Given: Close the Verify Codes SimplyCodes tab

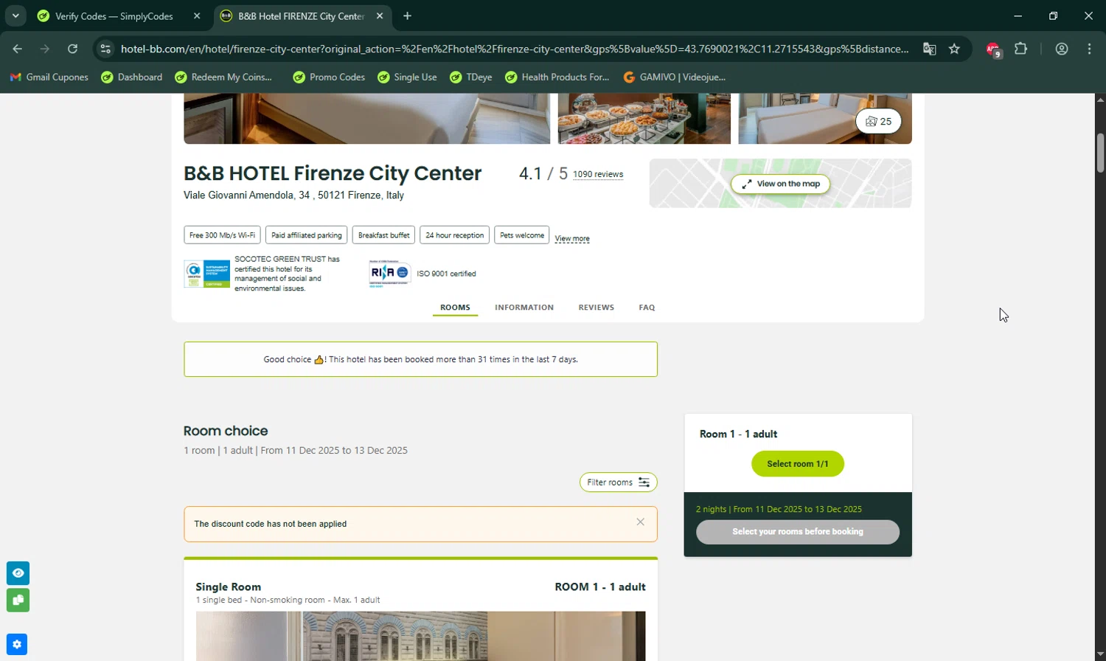Looking at the screenshot, I should [x=197, y=15].
